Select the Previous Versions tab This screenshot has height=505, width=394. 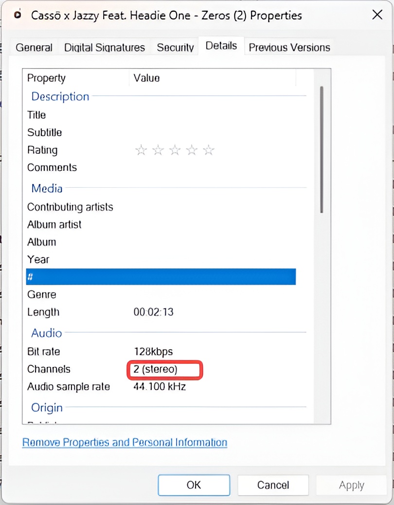point(289,47)
